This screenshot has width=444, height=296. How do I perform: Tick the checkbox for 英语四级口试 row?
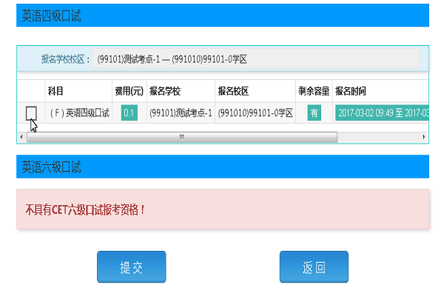click(31, 113)
